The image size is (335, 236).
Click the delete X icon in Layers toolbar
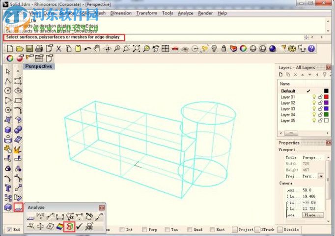(x=295, y=74)
